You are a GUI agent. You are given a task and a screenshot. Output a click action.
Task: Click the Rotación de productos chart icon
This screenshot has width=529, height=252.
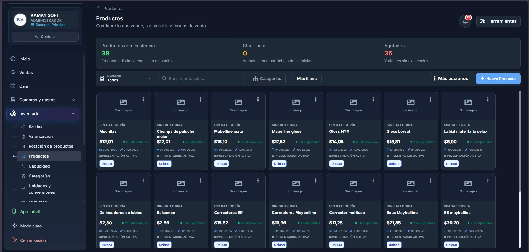point(23,146)
